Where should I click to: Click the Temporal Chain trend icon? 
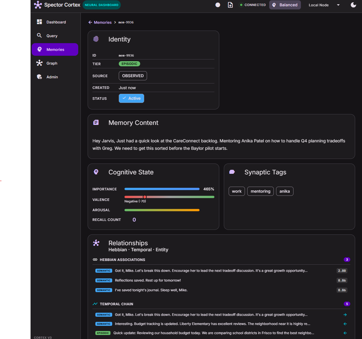click(95, 304)
